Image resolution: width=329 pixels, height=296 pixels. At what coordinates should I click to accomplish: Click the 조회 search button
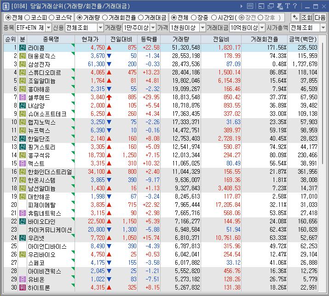306,17
